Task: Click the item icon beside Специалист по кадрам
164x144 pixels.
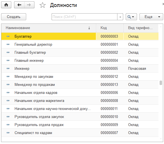Action: pos(8,133)
